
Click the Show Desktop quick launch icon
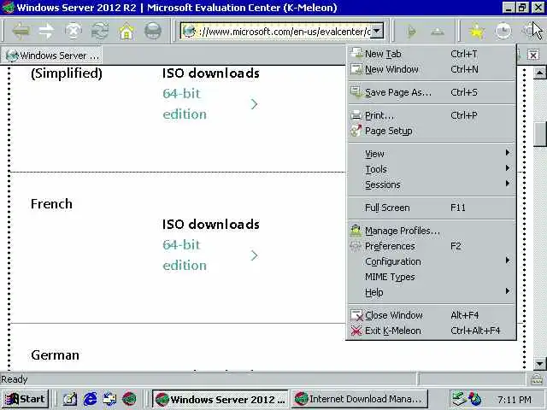(109, 399)
